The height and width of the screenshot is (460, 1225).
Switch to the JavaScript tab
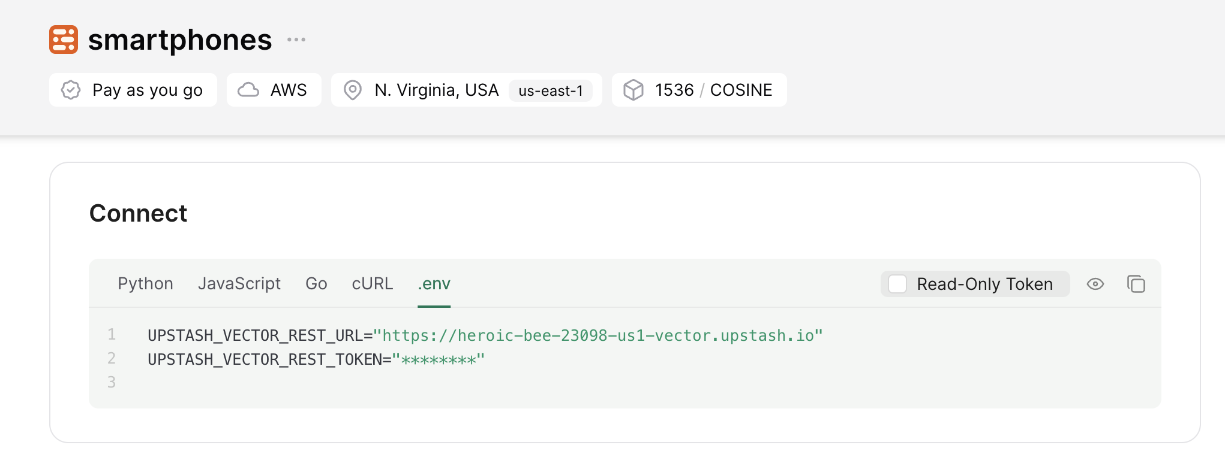[x=239, y=284]
